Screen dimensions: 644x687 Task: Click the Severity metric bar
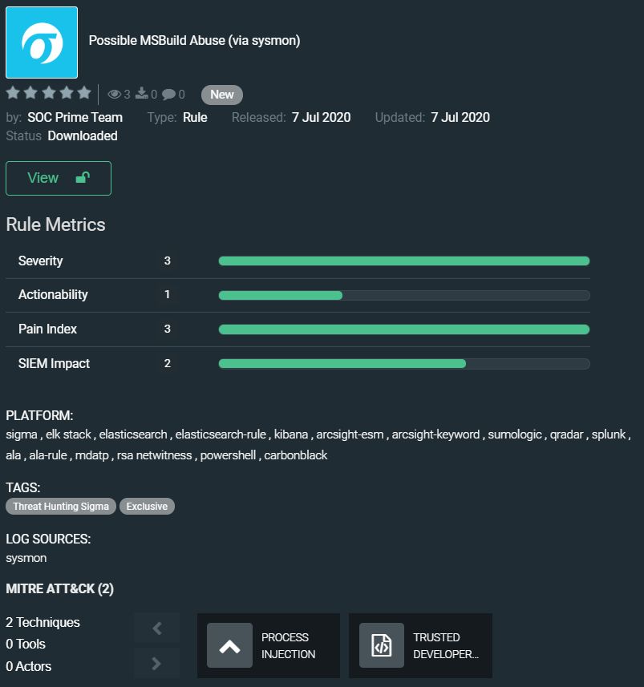pos(403,261)
